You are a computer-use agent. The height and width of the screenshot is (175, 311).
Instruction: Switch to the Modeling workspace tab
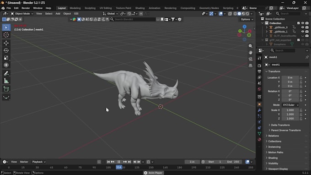pyautogui.click(x=75, y=8)
